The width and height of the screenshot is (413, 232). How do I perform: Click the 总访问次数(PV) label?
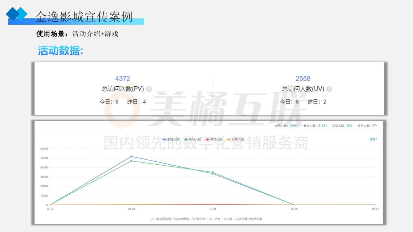point(123,89)
